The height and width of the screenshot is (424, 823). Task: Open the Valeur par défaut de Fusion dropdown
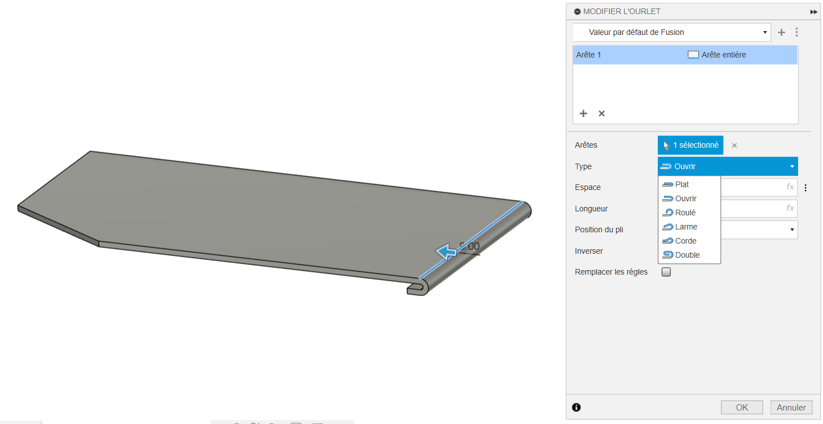tap(671, 32)
